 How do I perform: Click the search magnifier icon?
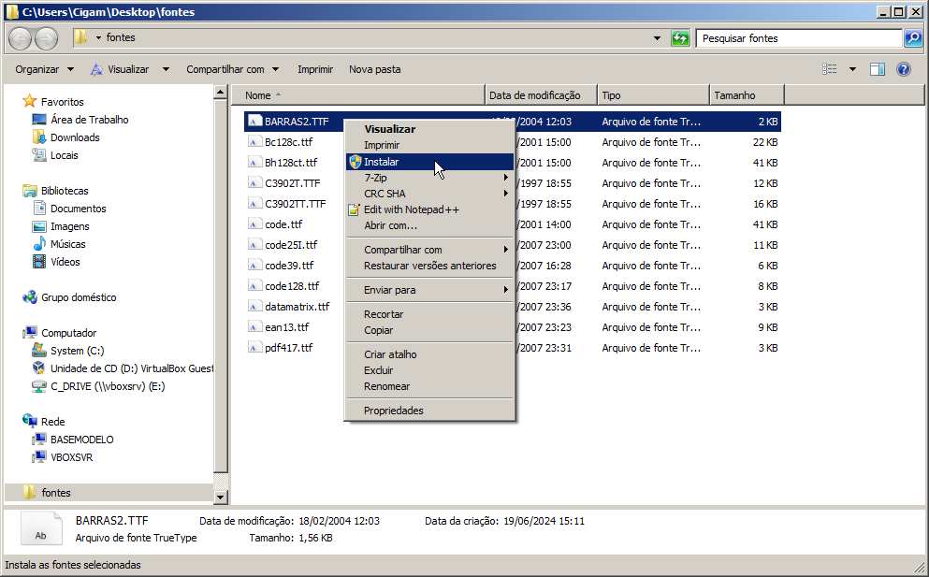coord(913,38)
